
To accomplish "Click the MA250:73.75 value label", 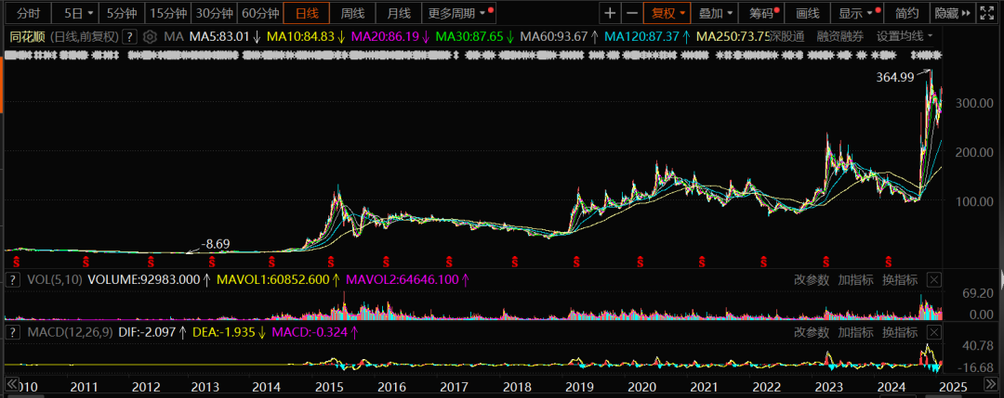I will point(733,36).
